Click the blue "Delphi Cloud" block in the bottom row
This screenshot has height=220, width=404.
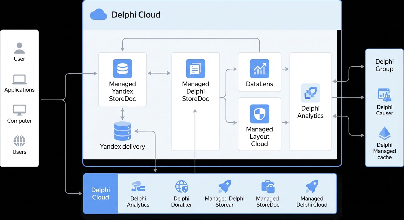[x=101, y=193]
